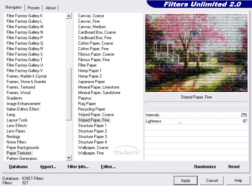
Task: Choose the Canvas, Coarse filter
Action: 91,16
